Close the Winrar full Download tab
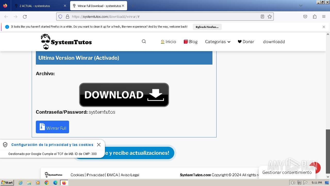 123,6
